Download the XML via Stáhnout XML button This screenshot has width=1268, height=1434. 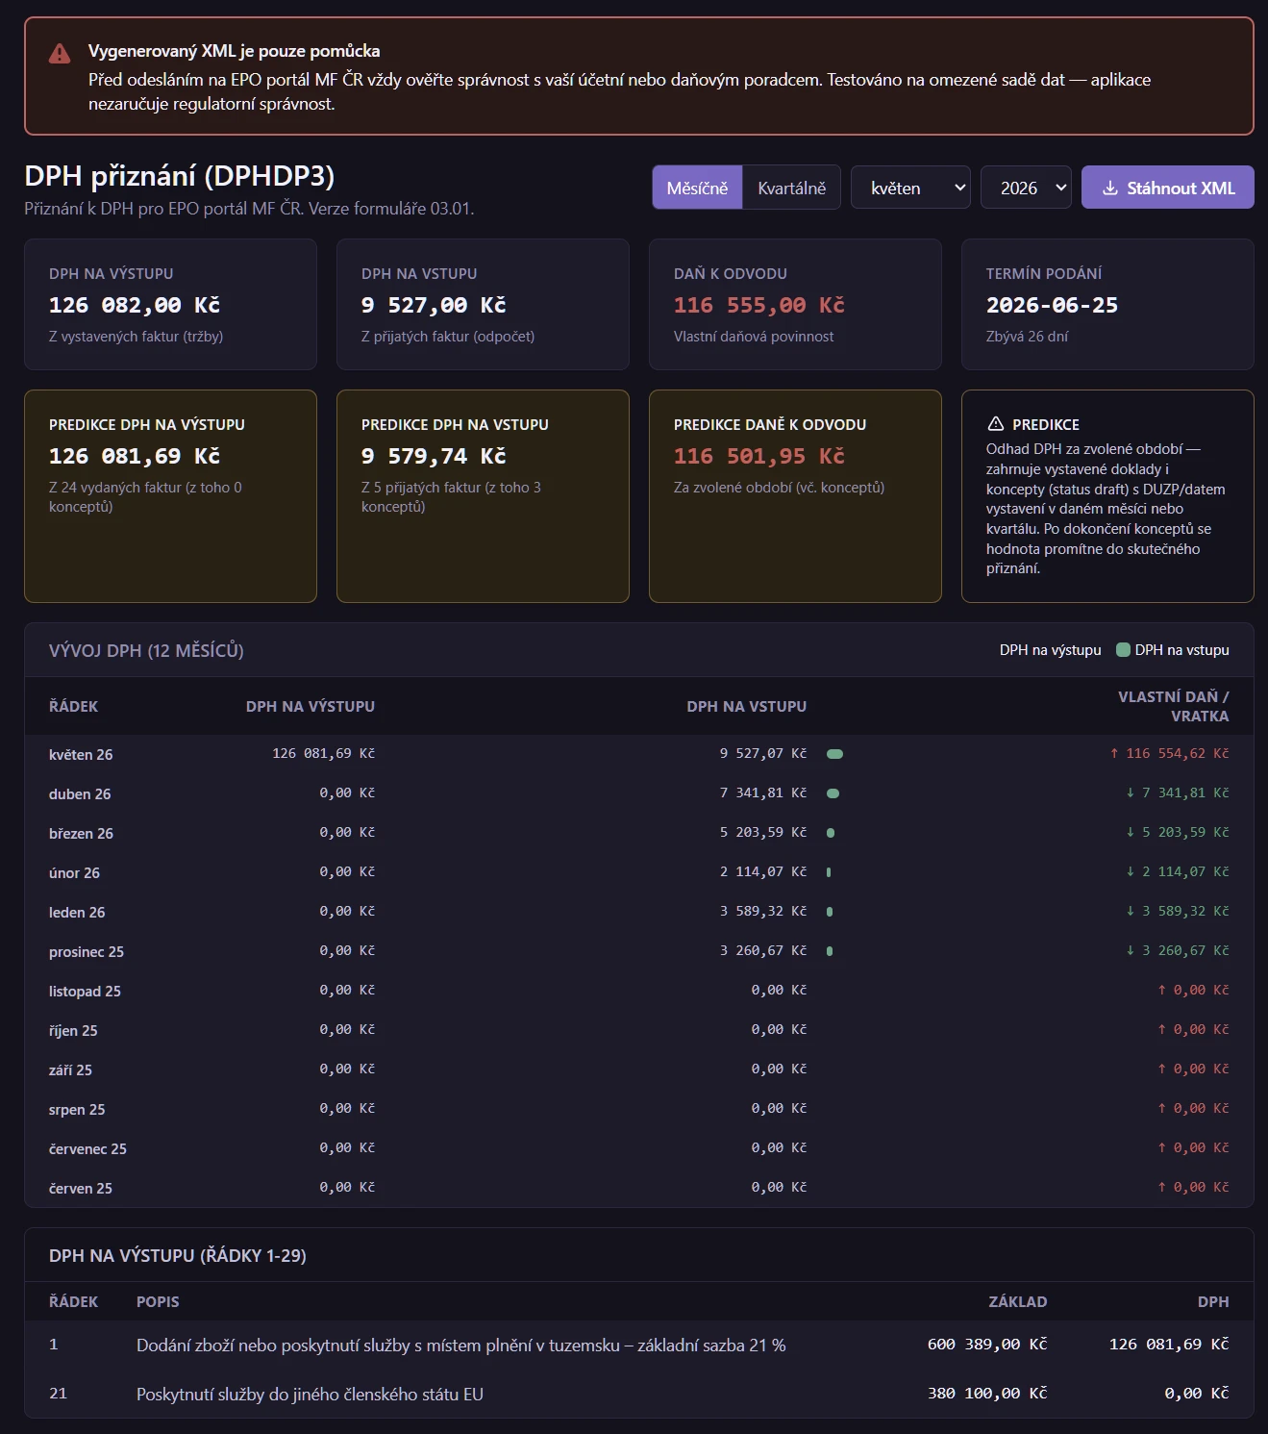(x=1167, y=188)
